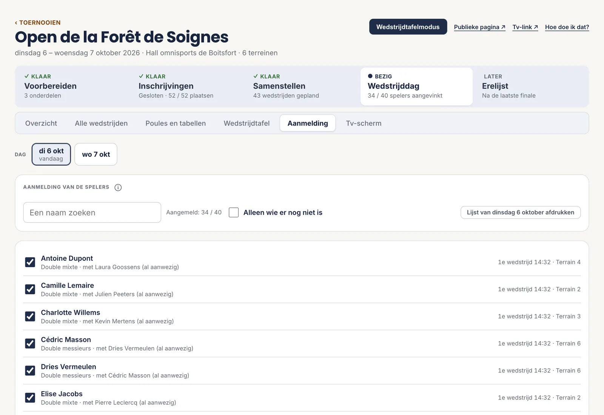This screenshot has height=415, width=604.
Task: Go to the Overzicht tab
Action: click(x=41, y=123)
